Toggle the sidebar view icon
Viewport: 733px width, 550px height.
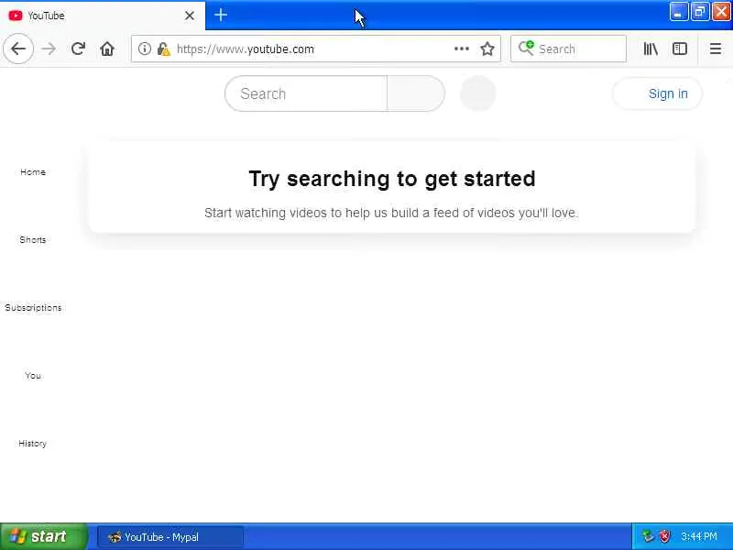(680, 49)
